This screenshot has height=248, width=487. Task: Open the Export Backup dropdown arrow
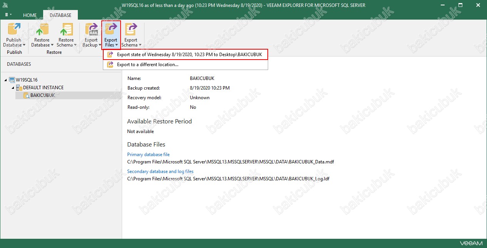(x=100, y=45)
